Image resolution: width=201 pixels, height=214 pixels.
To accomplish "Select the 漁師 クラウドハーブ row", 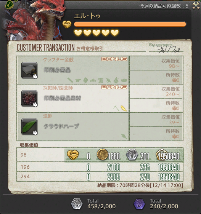I will [101, 126].
